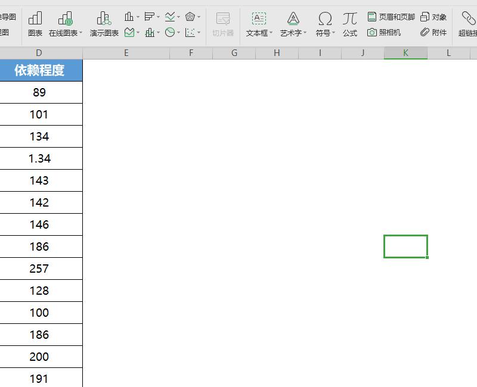477x387 pixels.
Task: Insert a 公式 formula
Action: pos(350,24)
